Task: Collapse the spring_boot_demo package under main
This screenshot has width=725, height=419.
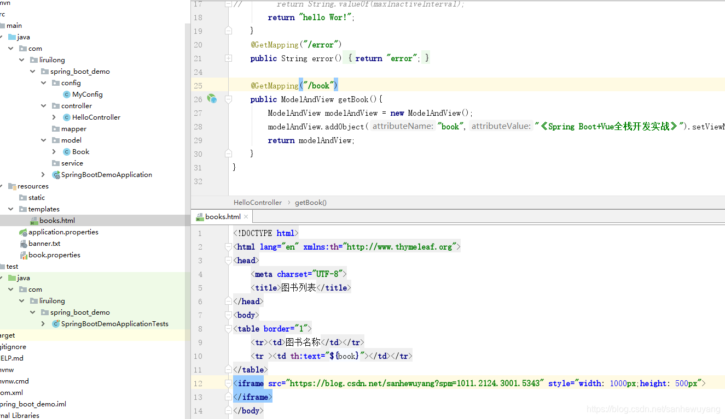Action: point(33,72)
